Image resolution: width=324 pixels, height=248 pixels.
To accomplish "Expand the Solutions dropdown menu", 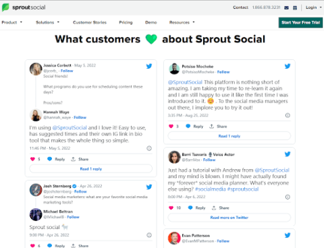I will [47, 22].
